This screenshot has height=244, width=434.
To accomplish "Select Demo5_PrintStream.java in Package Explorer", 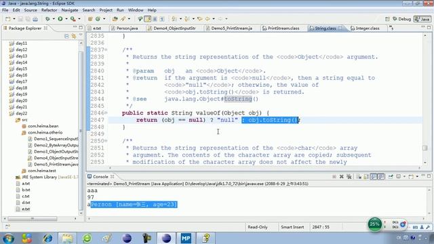I will point(56,164).
